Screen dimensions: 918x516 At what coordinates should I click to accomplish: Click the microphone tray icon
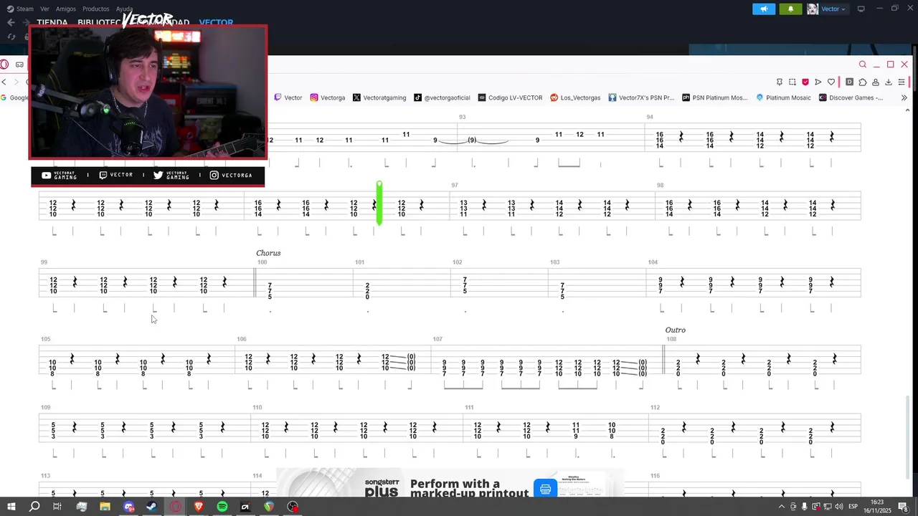tap(805, 507)
